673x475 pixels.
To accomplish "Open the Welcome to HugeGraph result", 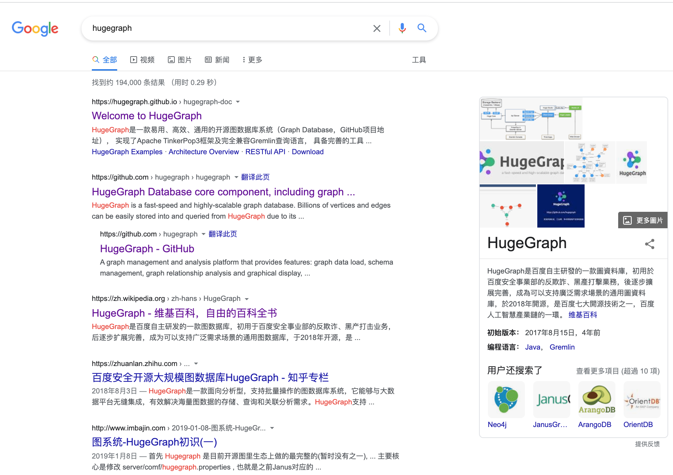I will (x=147, y=116).
